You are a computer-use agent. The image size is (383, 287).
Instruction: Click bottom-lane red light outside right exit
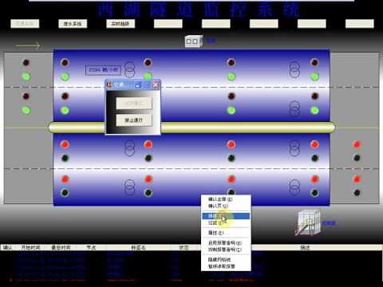pos(357,179)
